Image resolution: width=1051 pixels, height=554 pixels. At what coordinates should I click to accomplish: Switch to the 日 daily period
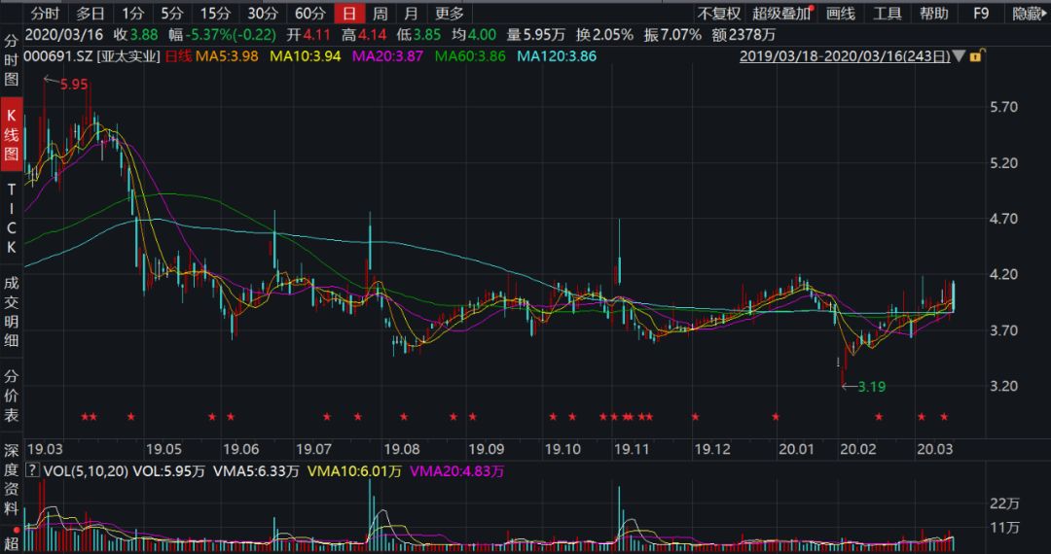[347, 14]
